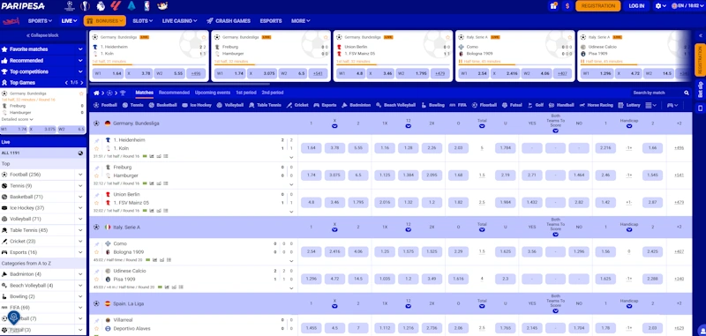The image size is (706, 336).
Task: Click the floating settings gear over Floorball
Action: click(x=13, y=317)
